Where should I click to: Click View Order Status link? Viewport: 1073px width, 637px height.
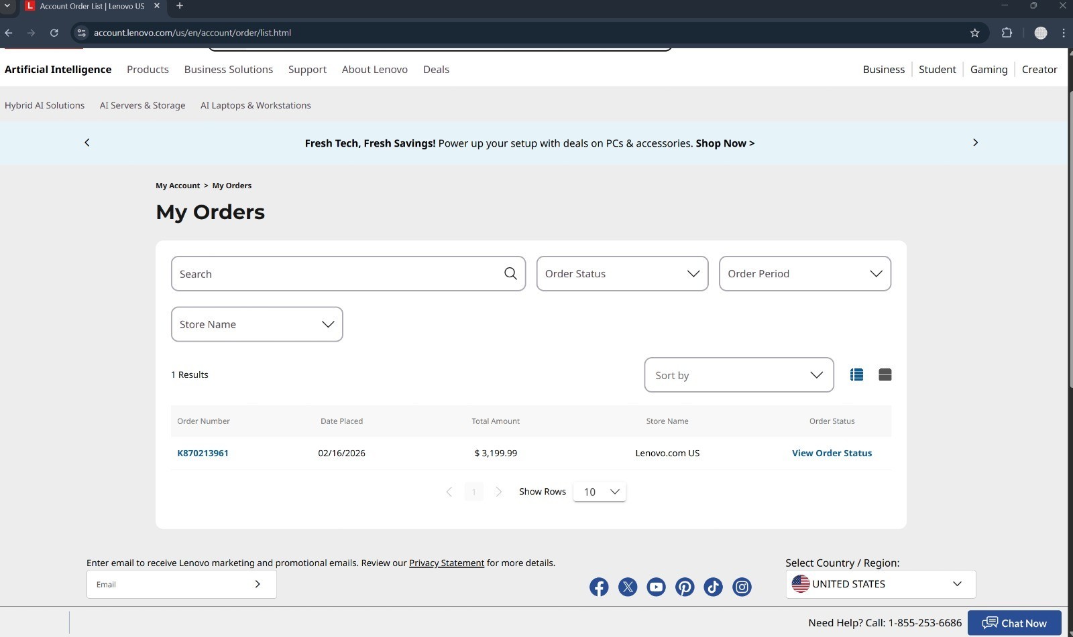pyautogui.click(x=832, y=453)
